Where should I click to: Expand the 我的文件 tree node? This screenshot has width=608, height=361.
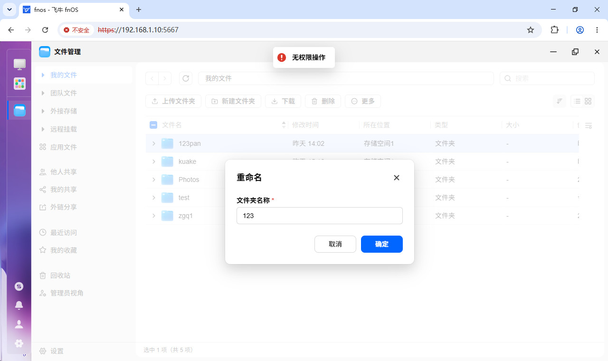43,75
